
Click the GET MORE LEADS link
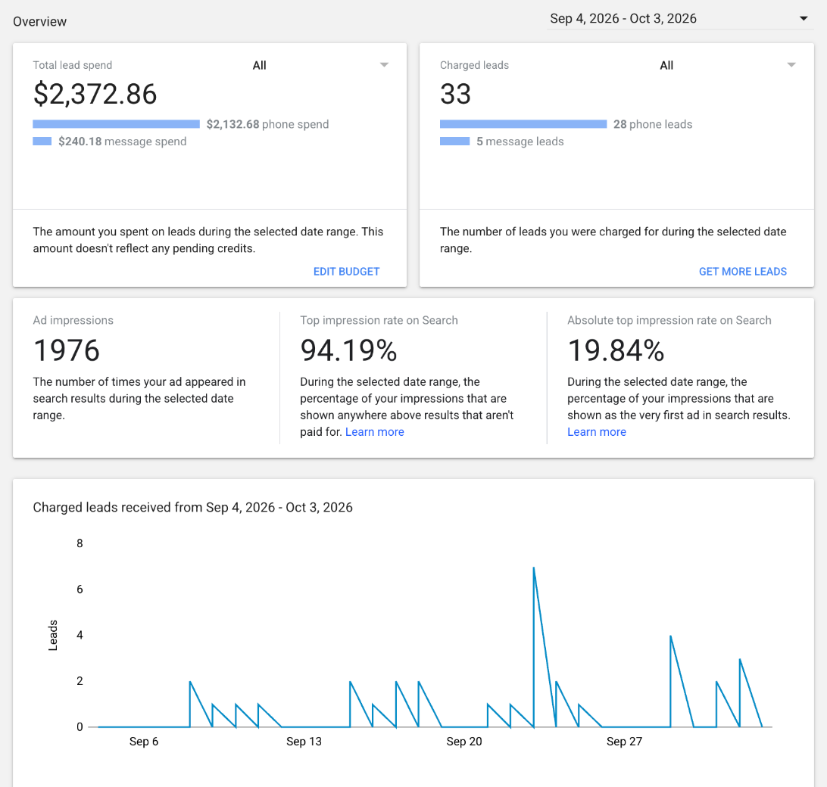tap(743, 272)
